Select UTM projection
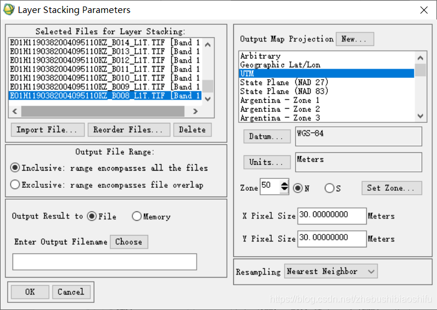437x310 pixels. (x=327, y=74)
